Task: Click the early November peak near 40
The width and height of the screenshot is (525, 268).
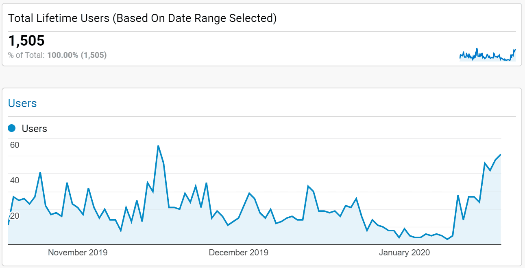Action: [40, 173]
